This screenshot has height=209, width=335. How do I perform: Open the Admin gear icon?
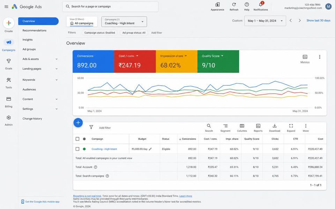coord(8,117)
